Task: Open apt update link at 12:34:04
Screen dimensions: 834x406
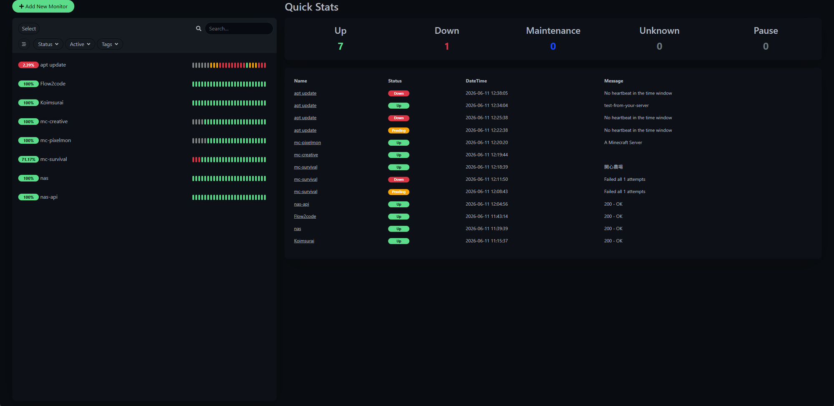Action: pyautogui.click(x=305, y=105)
